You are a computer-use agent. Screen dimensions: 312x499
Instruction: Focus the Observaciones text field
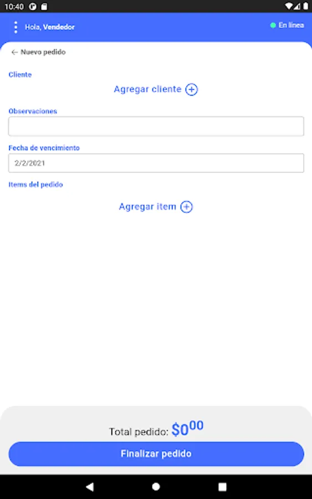tap(156, 126)
